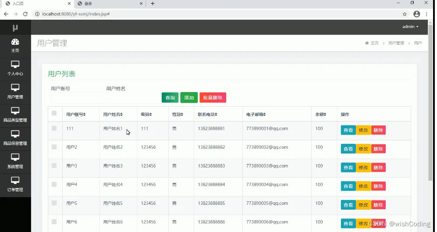437x232 pixels.
Task: Tick the checkbox for 用户3 row
Action: [x=54, y=166]
